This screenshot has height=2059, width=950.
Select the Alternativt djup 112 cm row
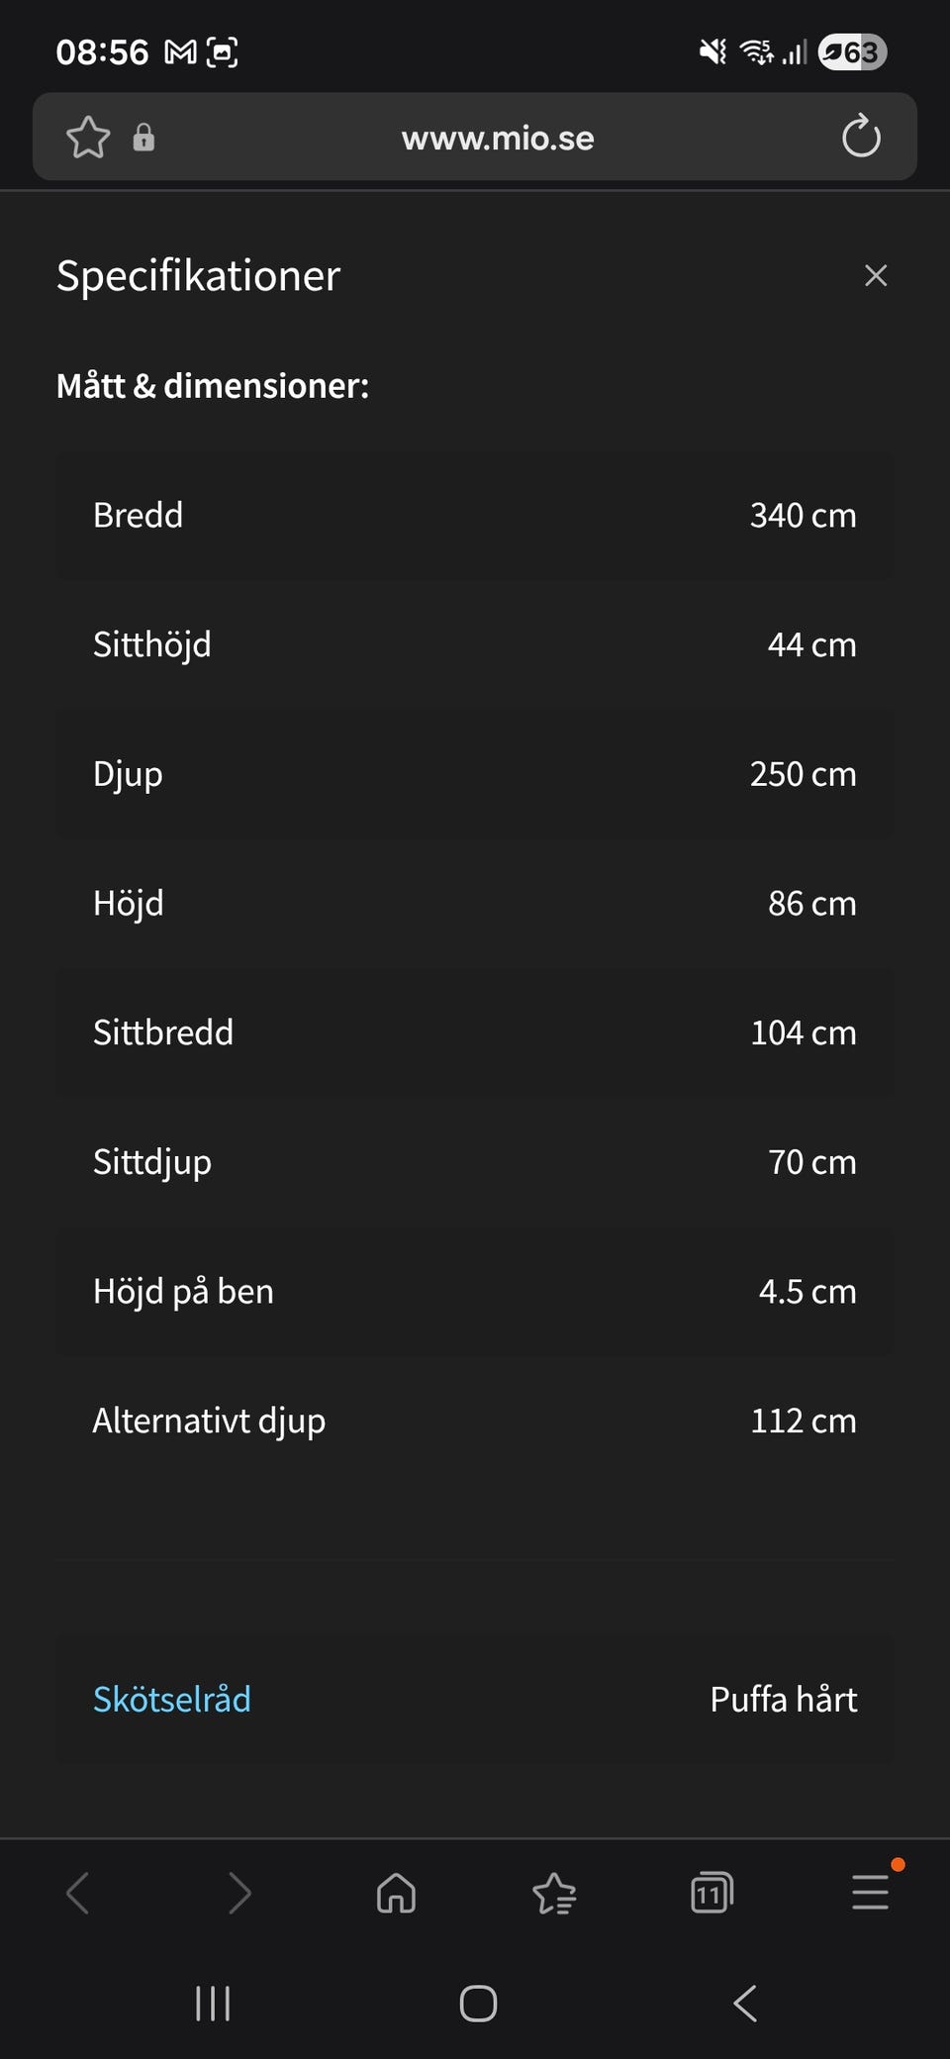[475, 1421]
